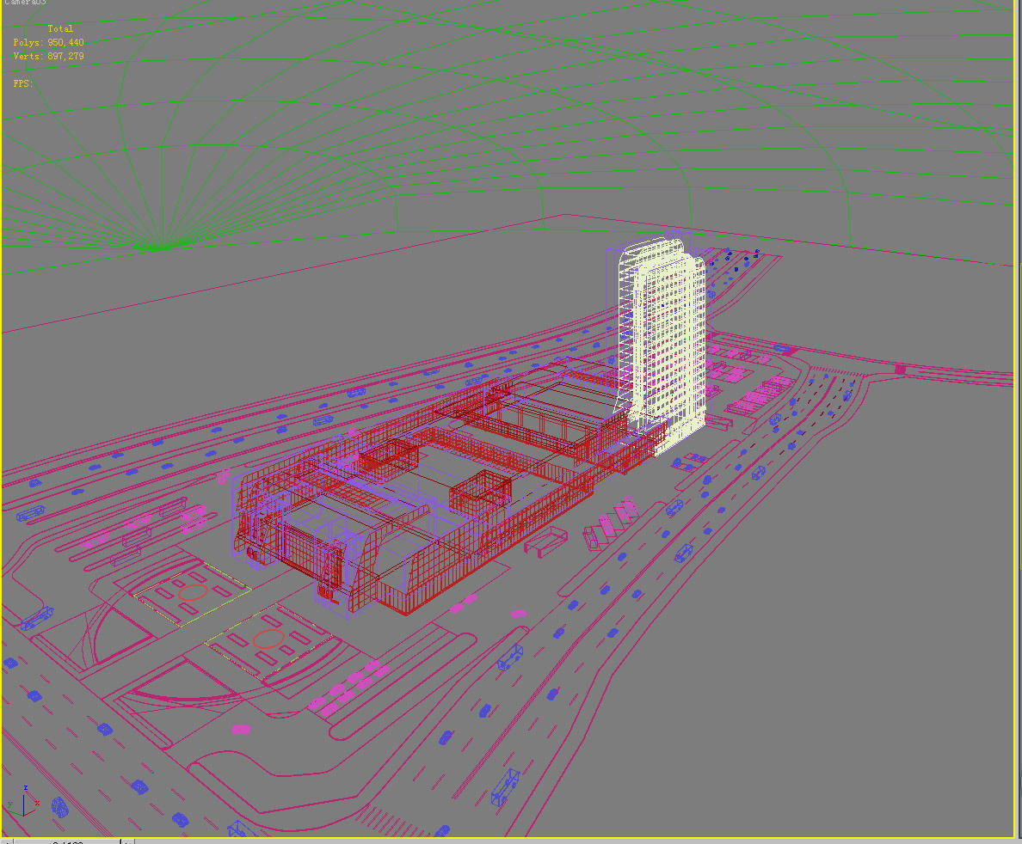
Task: Click the yellow Total statistics heading
Action: [x=60, y=28]
